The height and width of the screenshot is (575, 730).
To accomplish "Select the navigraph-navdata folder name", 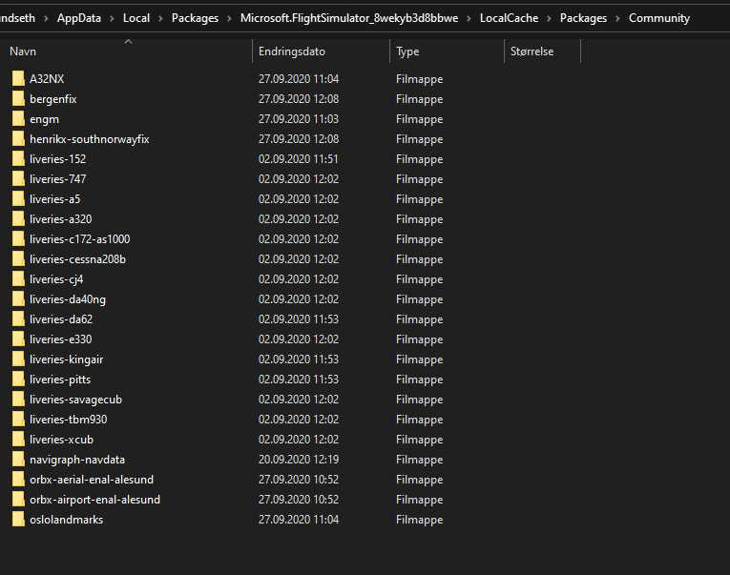I will point(77,460).
